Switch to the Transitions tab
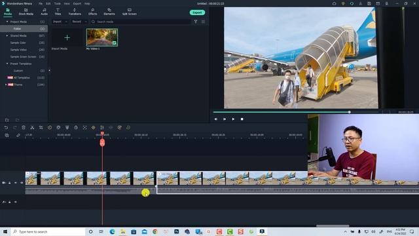This screenshot has width=419, height=236. [75, 12]
